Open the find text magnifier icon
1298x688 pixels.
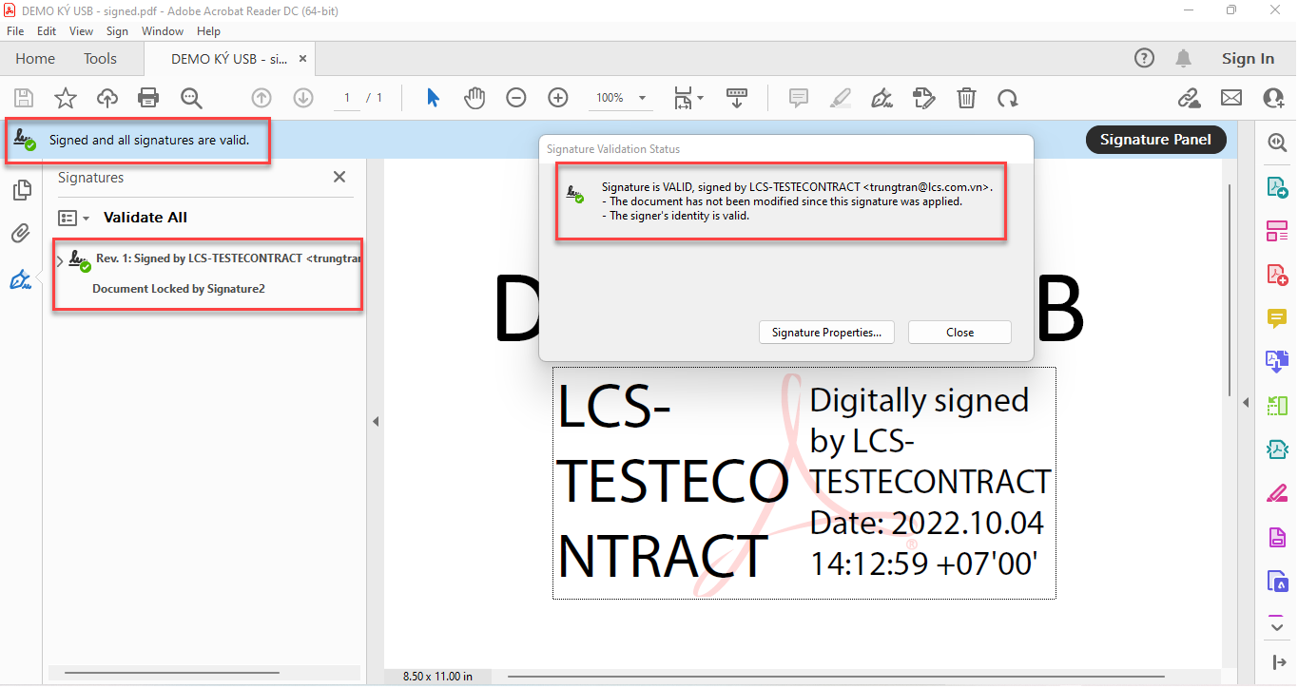[x=191, y=98]
